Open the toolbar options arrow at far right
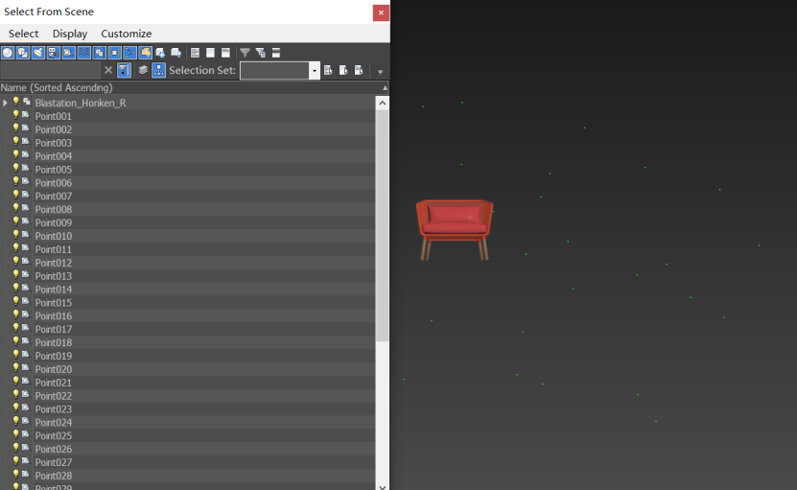797x490 pixels. click(x=380, y=72)
